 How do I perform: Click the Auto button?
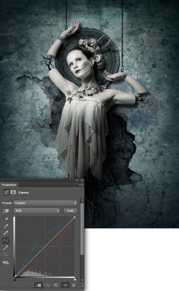point(70,210)
